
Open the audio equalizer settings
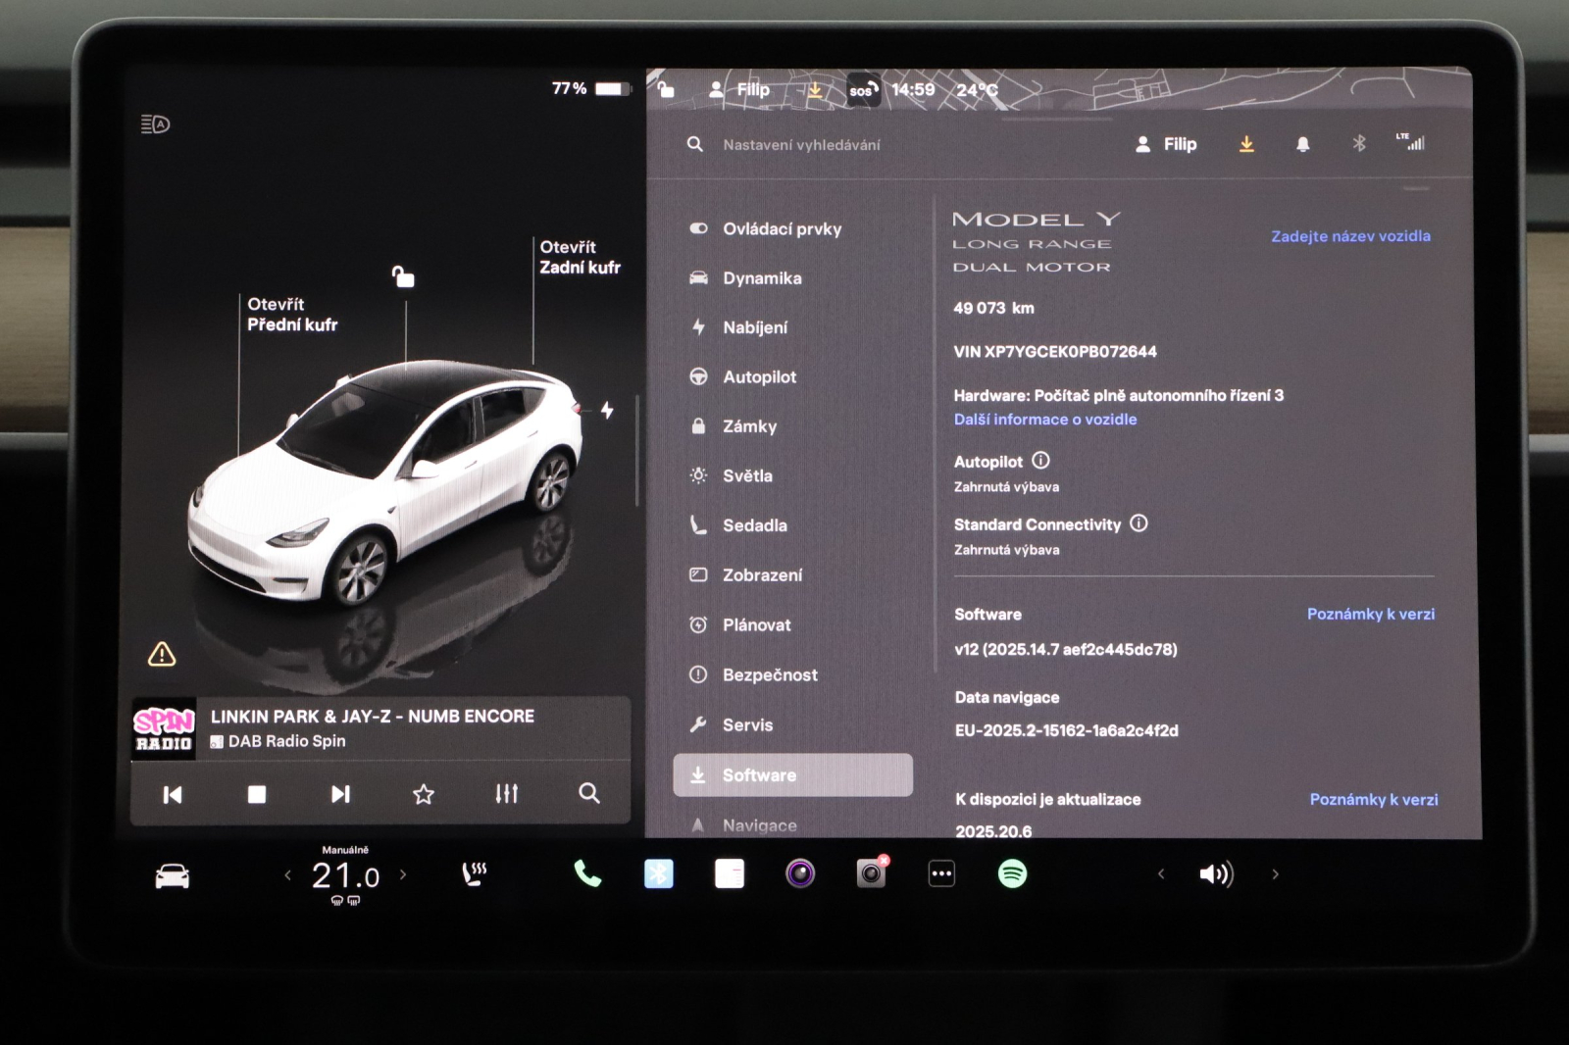(x=507, y=794)
